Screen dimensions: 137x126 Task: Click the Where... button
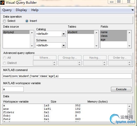[x=45, y=58]
